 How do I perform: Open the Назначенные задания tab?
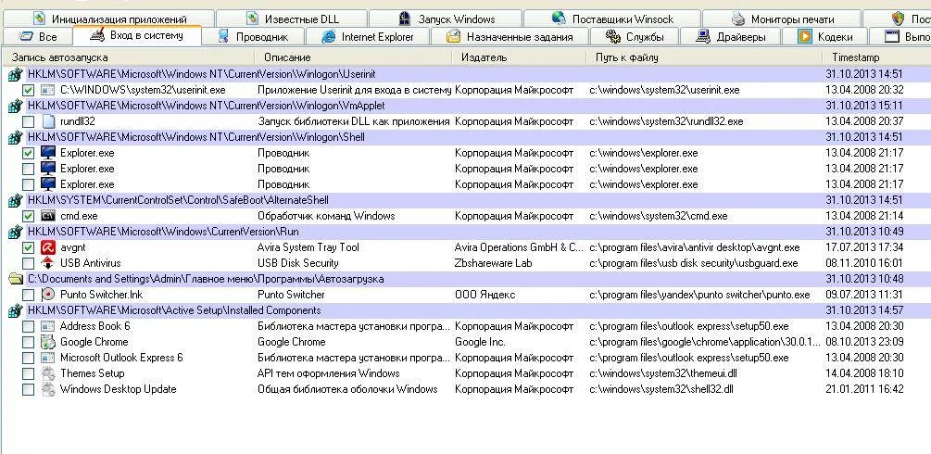pos(510,37)
